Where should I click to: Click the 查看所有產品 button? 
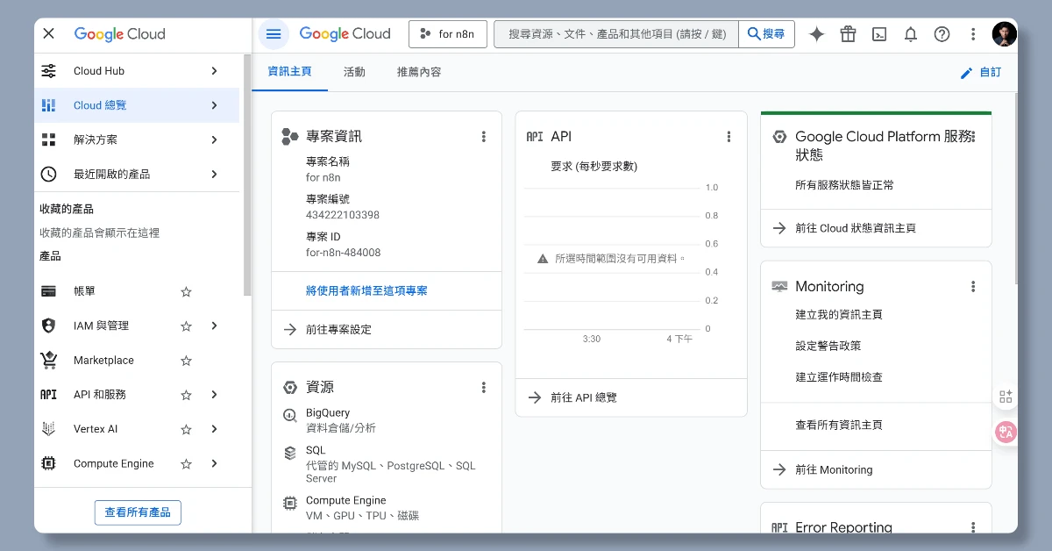click(138, 512)
